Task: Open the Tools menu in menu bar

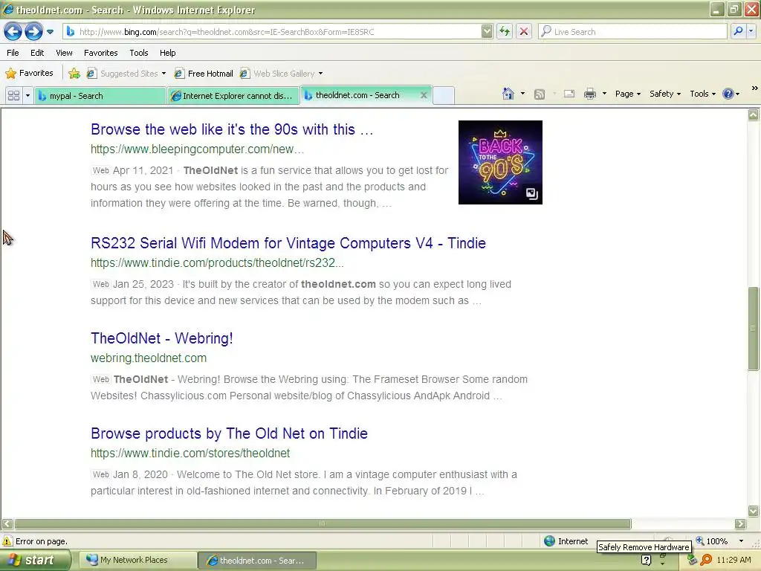Action: [139, 53]
